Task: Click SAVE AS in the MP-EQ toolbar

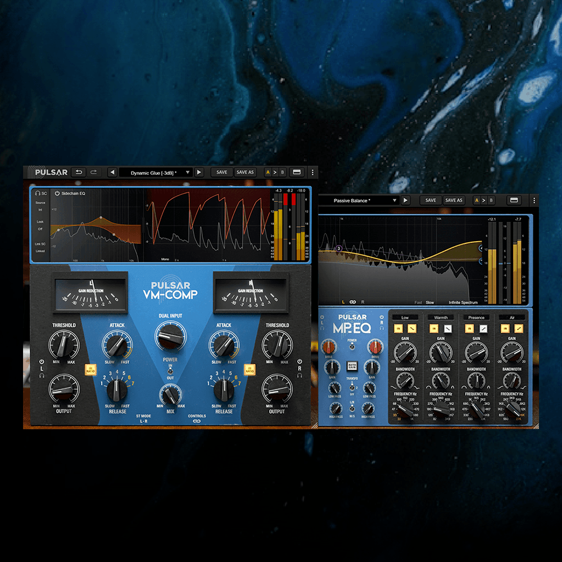Action: (x=454, y=201)
